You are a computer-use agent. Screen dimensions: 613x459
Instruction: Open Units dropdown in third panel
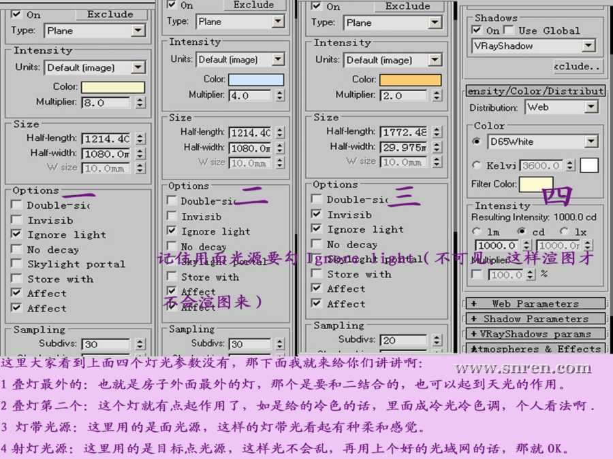point(435,60)
